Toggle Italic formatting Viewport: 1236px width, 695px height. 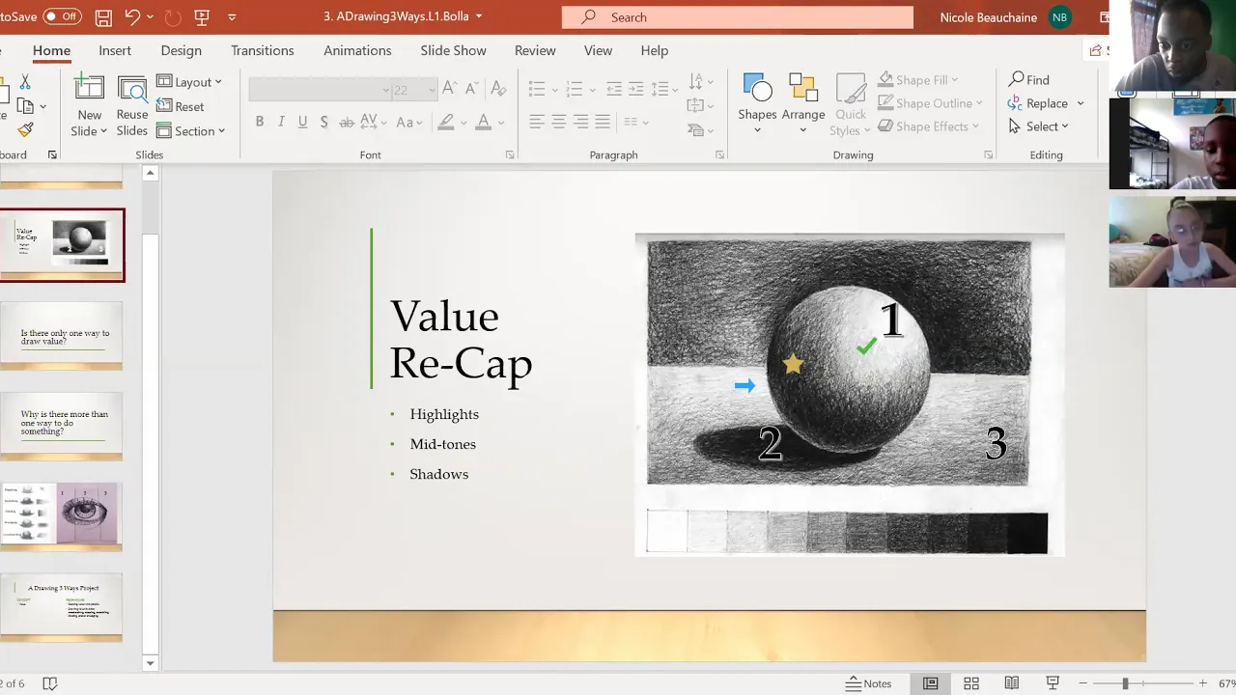coord(281,122)
